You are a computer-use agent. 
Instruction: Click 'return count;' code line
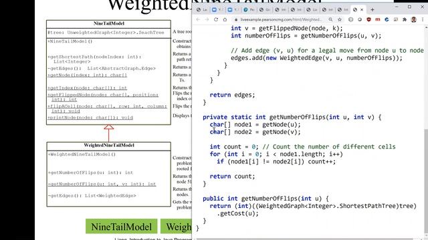232,176
